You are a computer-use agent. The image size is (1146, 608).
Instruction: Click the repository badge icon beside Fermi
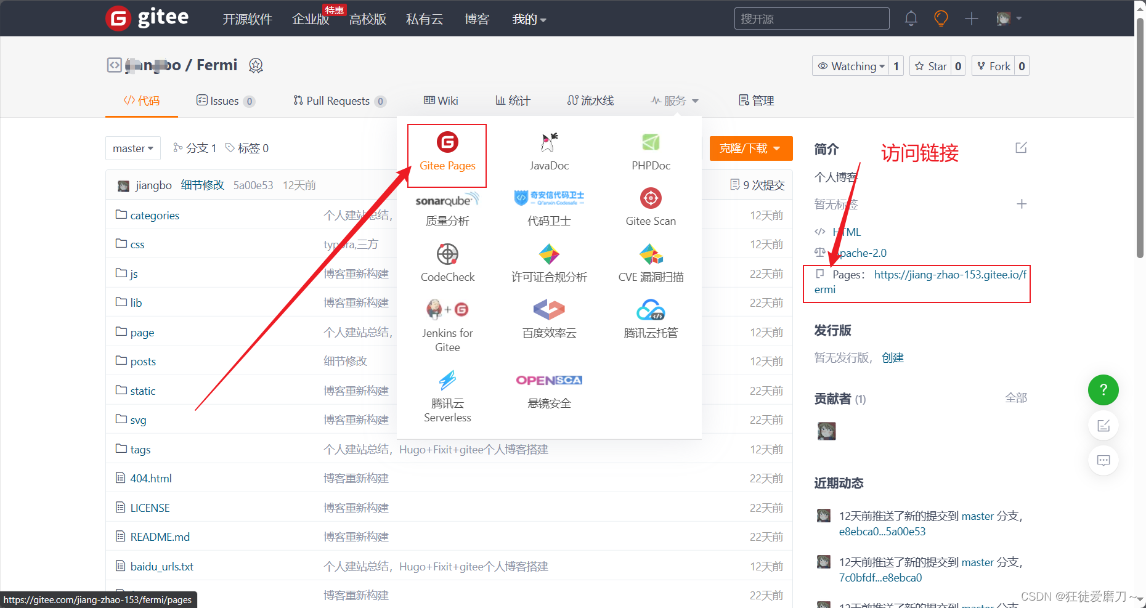tap(256, 65)
